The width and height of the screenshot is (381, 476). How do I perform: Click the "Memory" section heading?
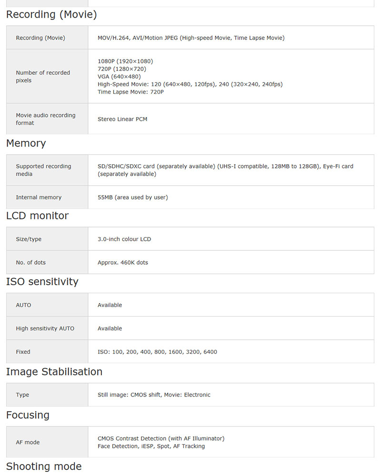(x=26, y=143)
